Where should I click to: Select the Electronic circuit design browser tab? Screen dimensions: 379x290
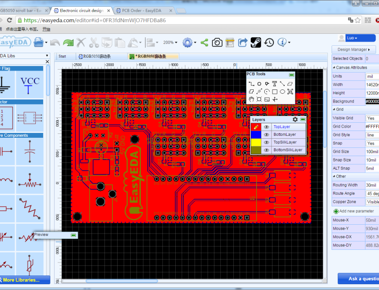pyautogui.click(x=82, y=11)
